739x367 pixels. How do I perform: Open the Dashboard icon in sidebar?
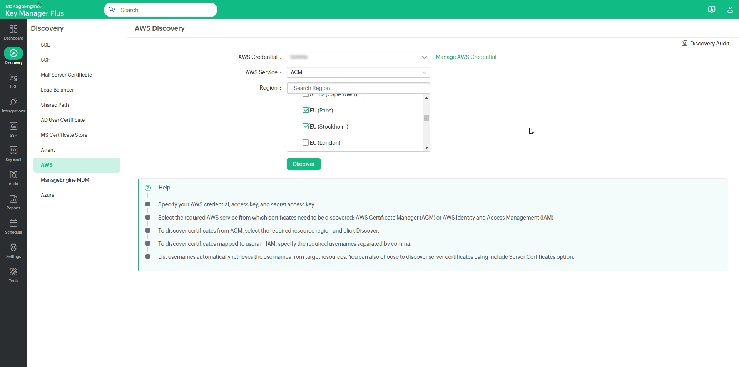13,29
